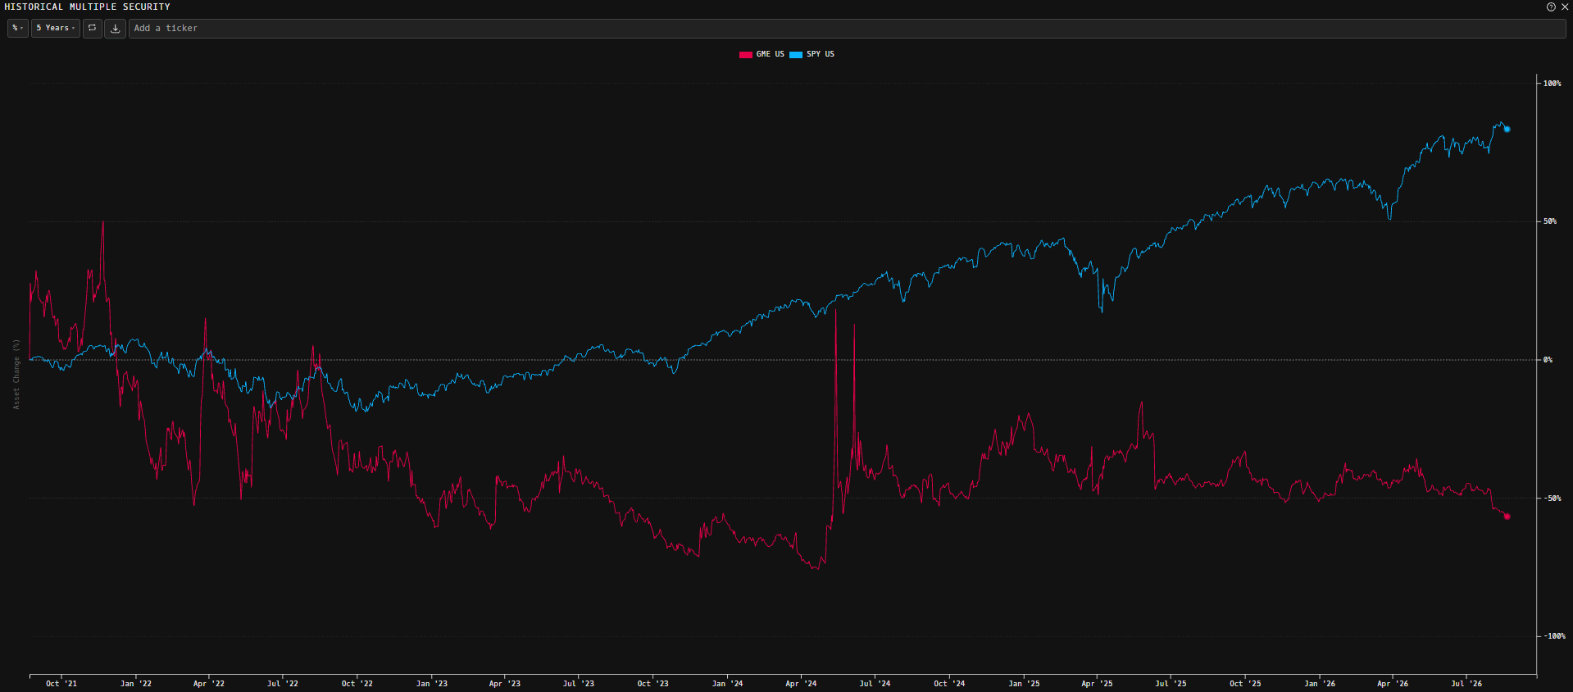Click the Oct '23 date label
The width and height of the screenshot is (1573, 692).
pos(653,684)
